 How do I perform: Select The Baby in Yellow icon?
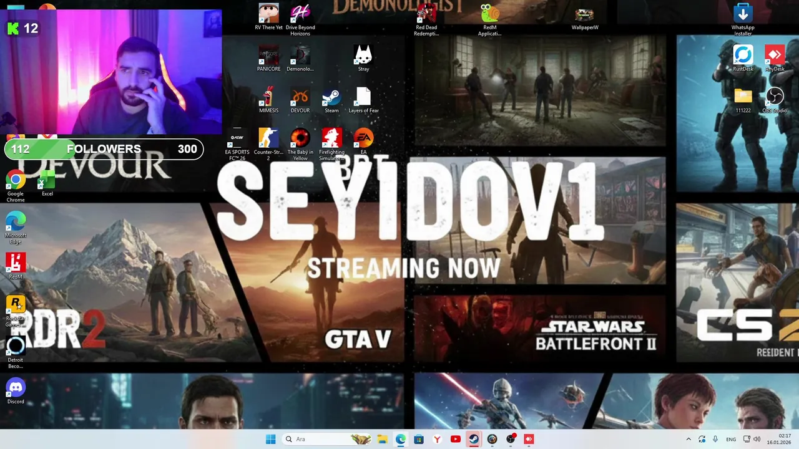[x=300, y=144]
